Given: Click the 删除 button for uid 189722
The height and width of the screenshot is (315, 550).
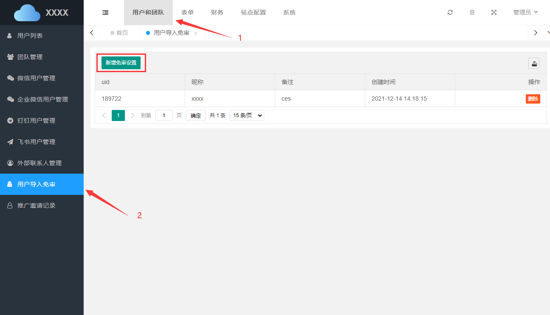Looking at the screenshot, I should click(x=533, y=99).
